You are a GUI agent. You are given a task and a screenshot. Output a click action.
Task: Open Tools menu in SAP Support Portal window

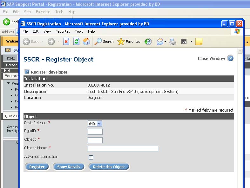pyautogui.click(x=59, y=12)
